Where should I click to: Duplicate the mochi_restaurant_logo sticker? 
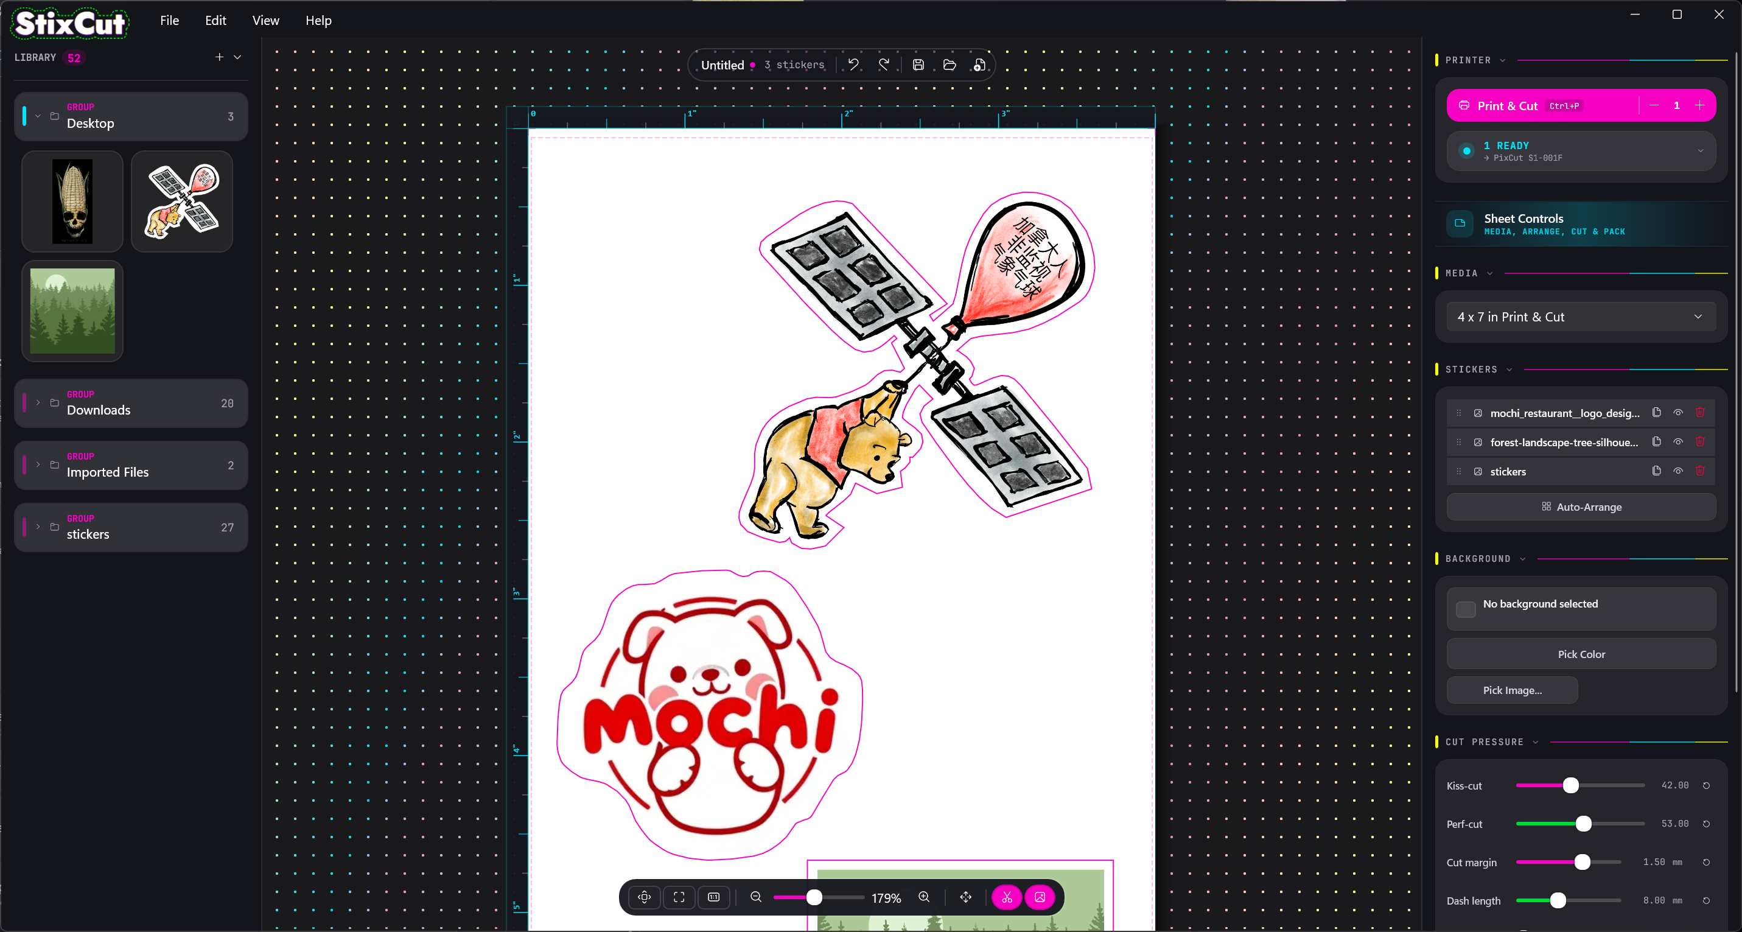click(x=1656, y=413)
